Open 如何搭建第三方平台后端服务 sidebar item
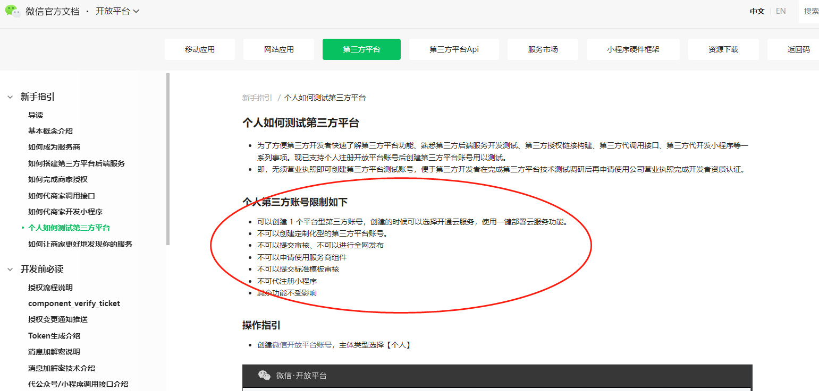This screenshot has width=819, height=391. click(x=77, y=163)
